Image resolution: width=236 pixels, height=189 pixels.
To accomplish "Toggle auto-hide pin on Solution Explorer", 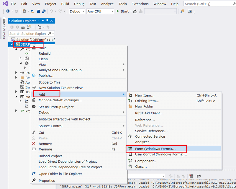I will point(47,21).
